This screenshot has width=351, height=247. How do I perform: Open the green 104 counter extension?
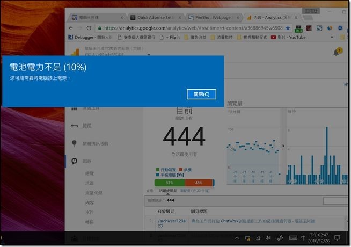pyautogui.click(x=298, y=28)
